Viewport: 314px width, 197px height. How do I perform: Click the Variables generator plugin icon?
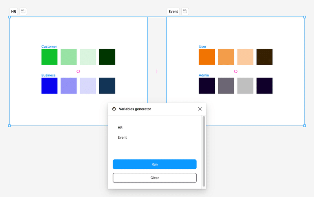[x=114, y=109]
